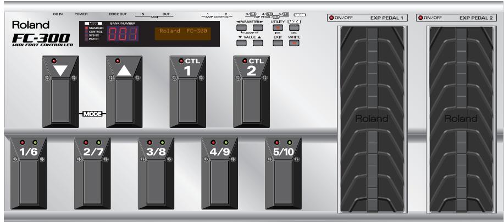Screen dimensions: 504x222
Task: Hit the EXIT button
Action: tap(278, 43)
